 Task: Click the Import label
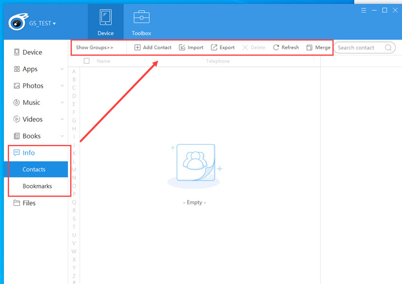(x=195, y=48)
